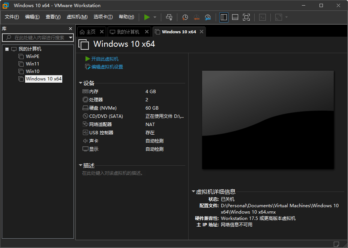Take a snapshot using the clock-plus icon
This screenshot has width=348, height=248.
tap(185, 17)
